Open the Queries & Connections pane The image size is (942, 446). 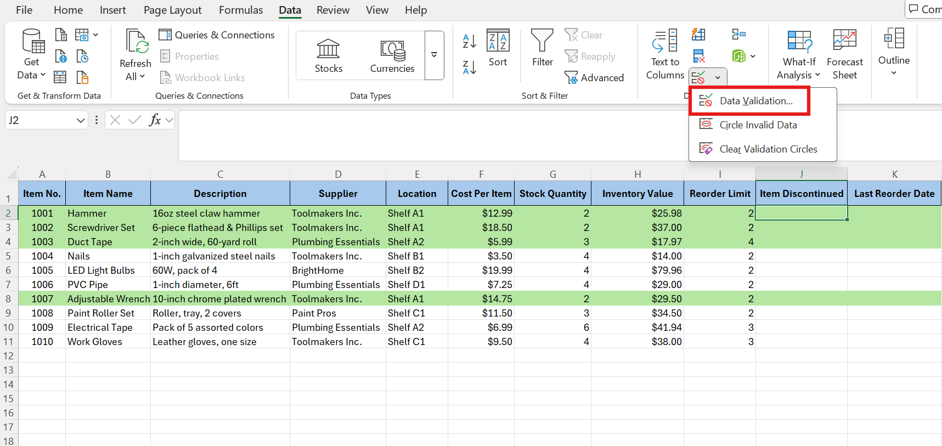coord(217,35)
